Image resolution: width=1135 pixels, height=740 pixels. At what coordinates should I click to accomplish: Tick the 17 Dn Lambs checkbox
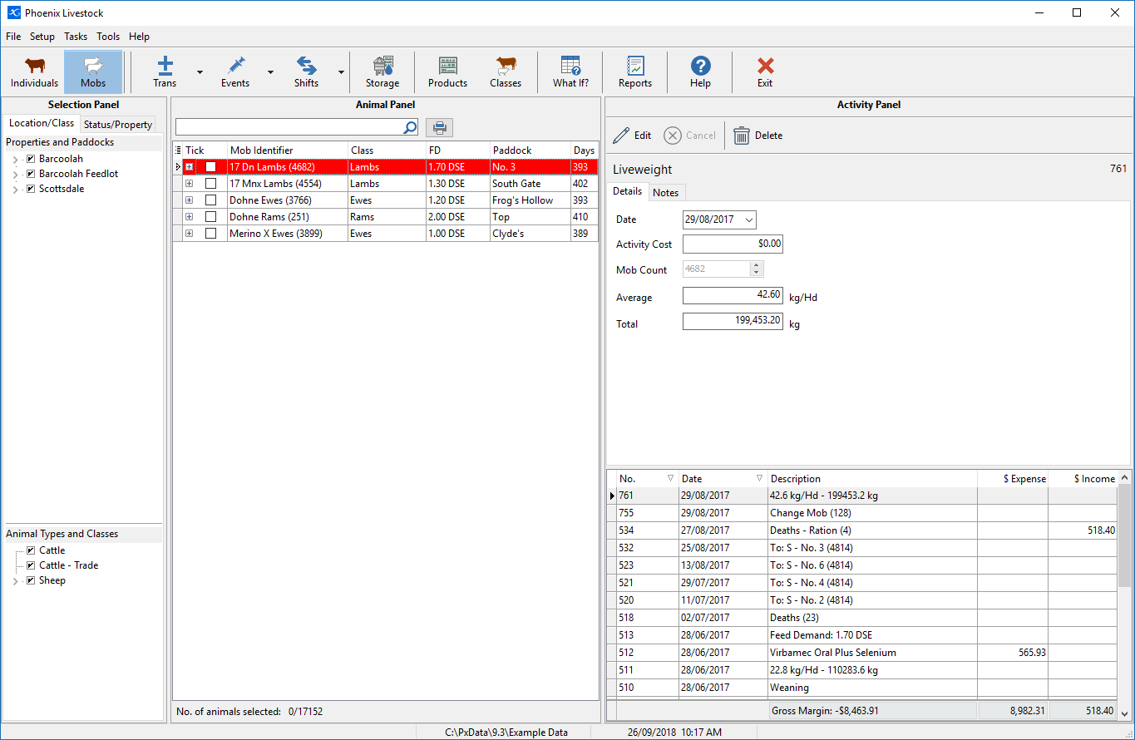210,167
